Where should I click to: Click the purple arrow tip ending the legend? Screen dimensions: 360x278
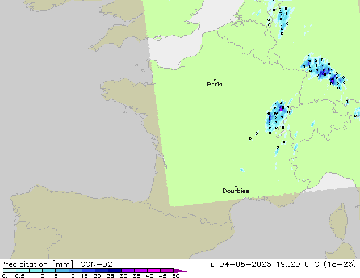(x=180, y=271)
